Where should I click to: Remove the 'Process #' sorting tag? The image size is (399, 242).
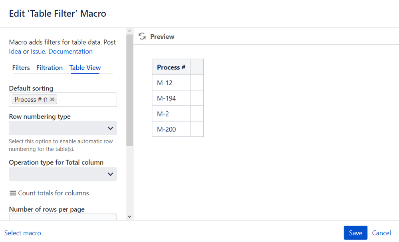pos(52,99)
